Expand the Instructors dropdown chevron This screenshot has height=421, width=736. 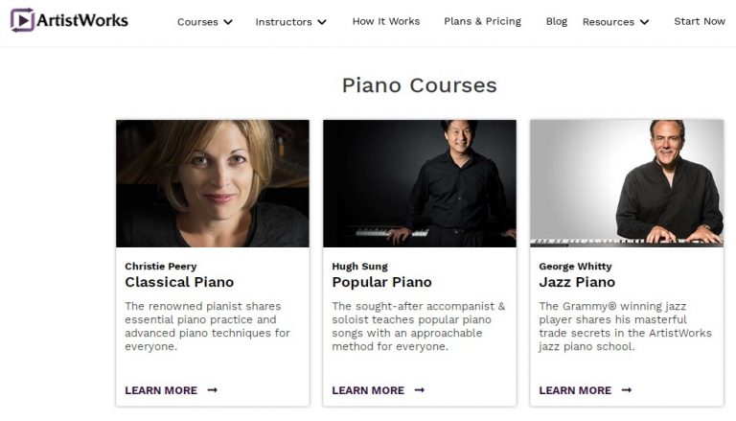[x=322, y=22]
